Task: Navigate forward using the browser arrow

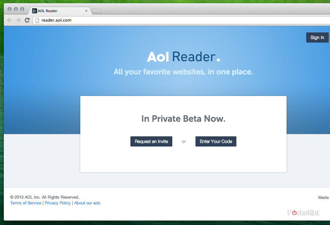Action: pos(18,20)
